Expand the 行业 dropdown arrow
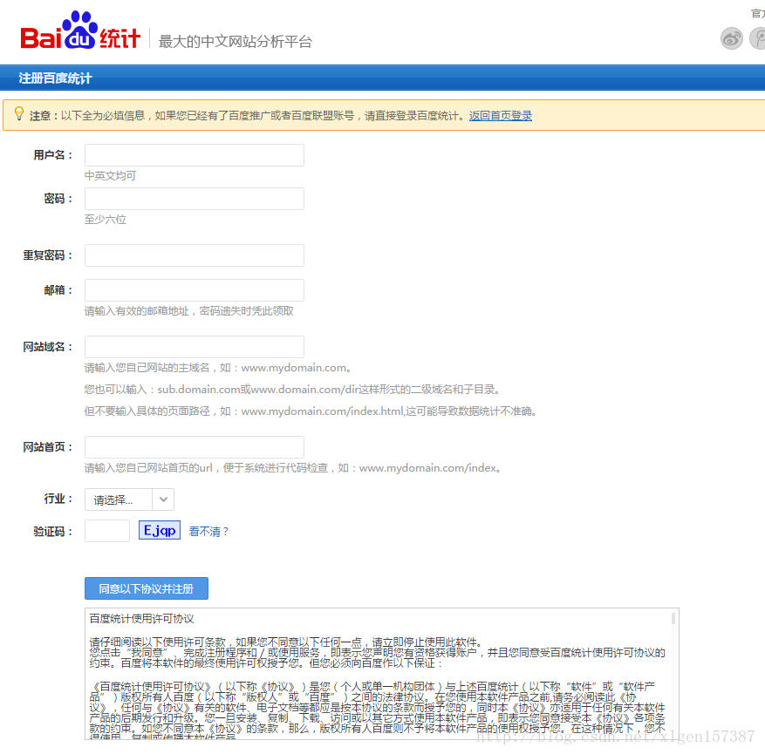The width and height of the screenshot is (765, 754). pyautogui.click(x=164, y=499)
